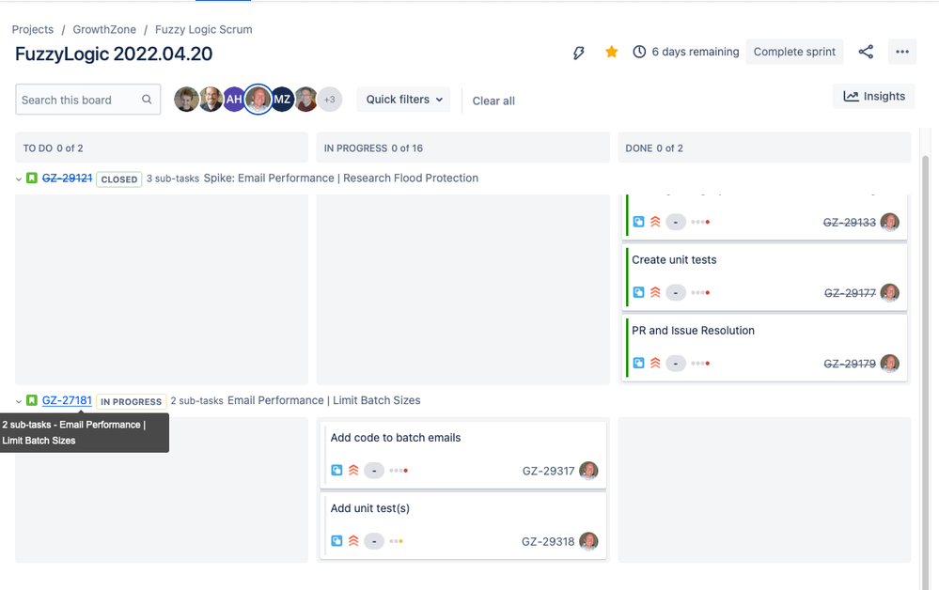
Task: Focus the Search this board field
Action: 88,100
